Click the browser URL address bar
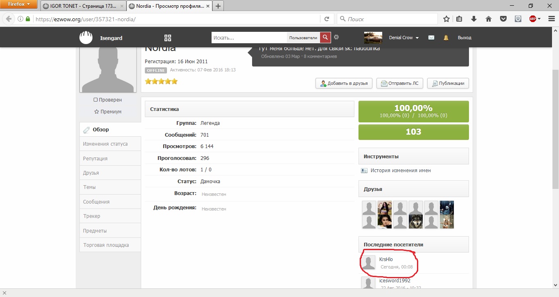The height and width of the screenshot is (297, 559). point(176,19)
